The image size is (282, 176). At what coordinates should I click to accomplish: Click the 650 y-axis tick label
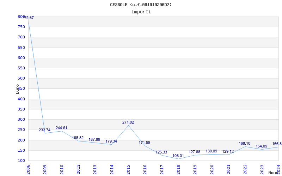point(21,48)
